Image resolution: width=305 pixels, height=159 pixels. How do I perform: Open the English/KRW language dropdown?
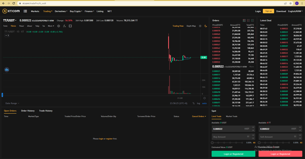296,11
